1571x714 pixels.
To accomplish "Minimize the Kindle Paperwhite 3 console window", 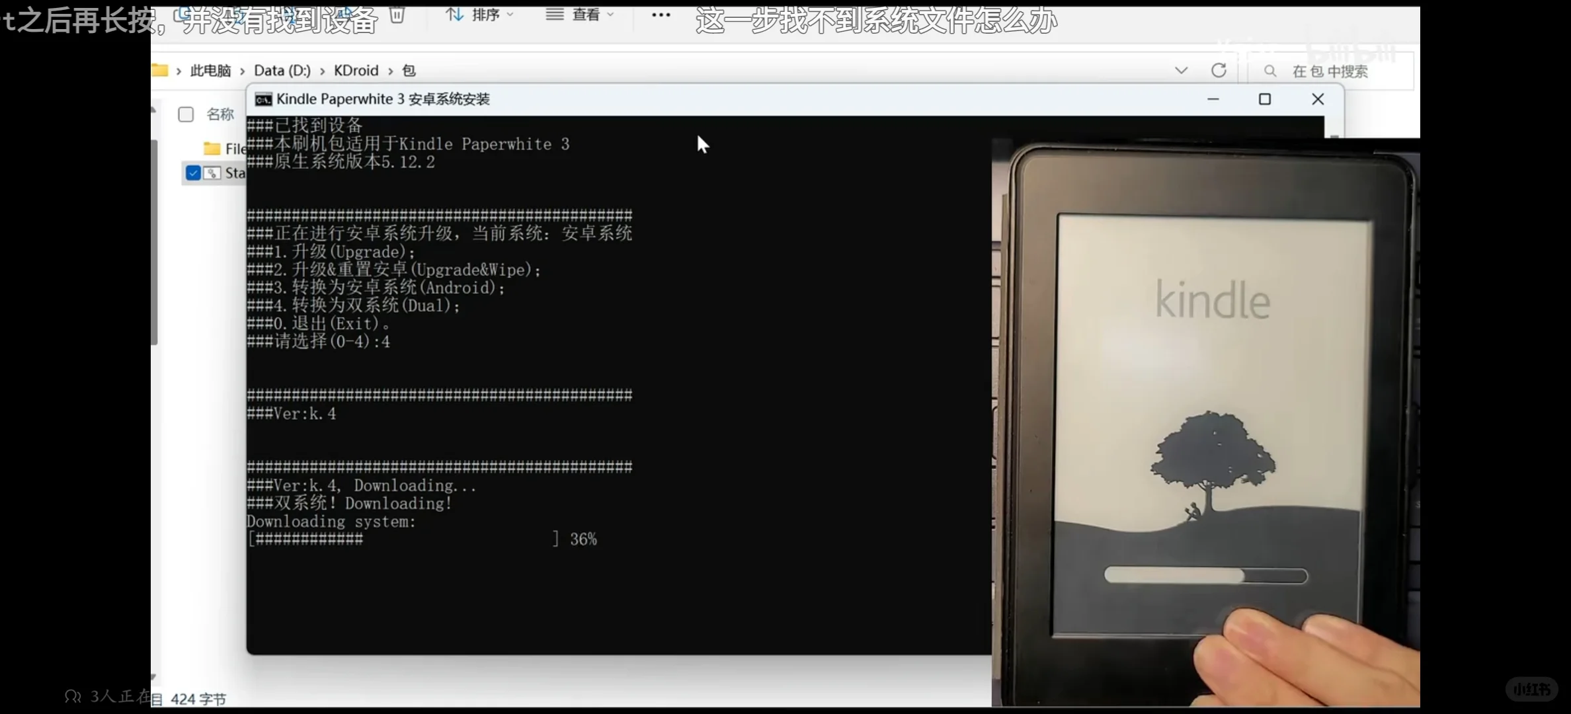I will pos(1213,99).
